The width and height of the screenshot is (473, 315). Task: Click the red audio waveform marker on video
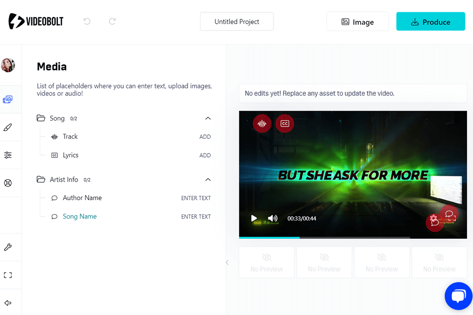point(262,123)
